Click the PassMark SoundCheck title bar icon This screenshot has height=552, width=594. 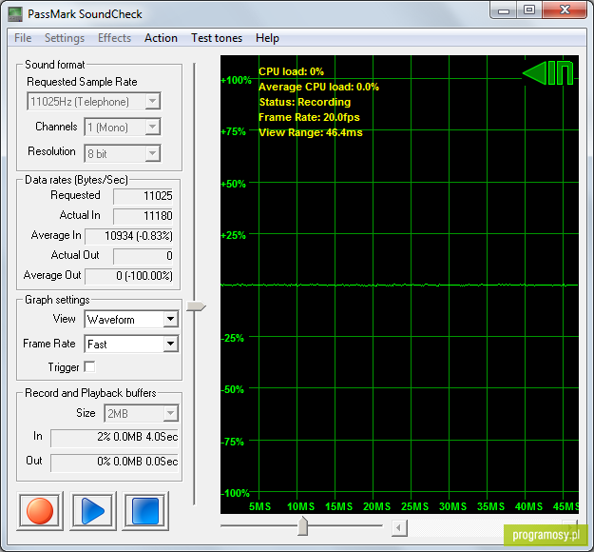click(x=15, y=14)
